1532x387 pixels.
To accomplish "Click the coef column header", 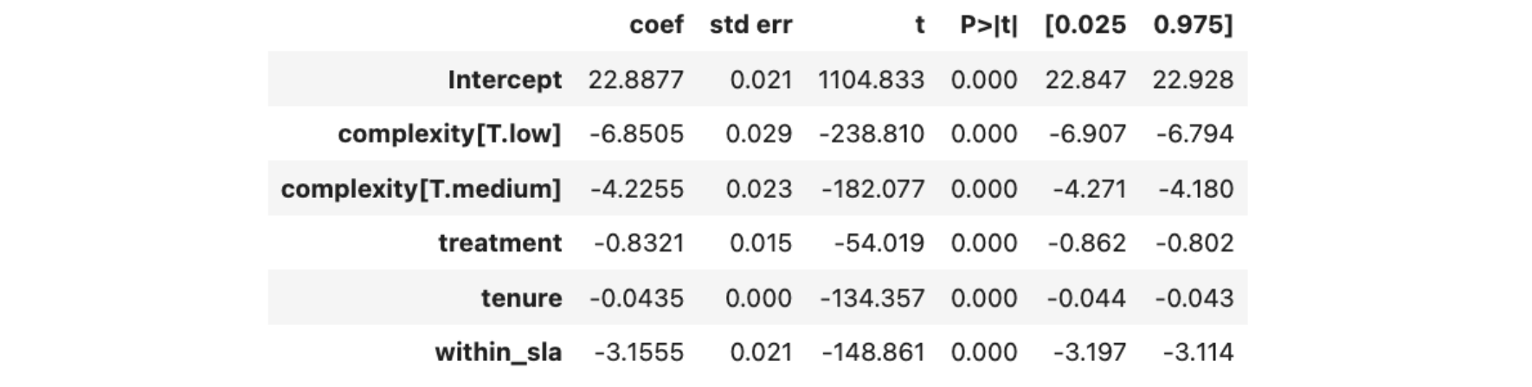I will (x=656, y=25).
